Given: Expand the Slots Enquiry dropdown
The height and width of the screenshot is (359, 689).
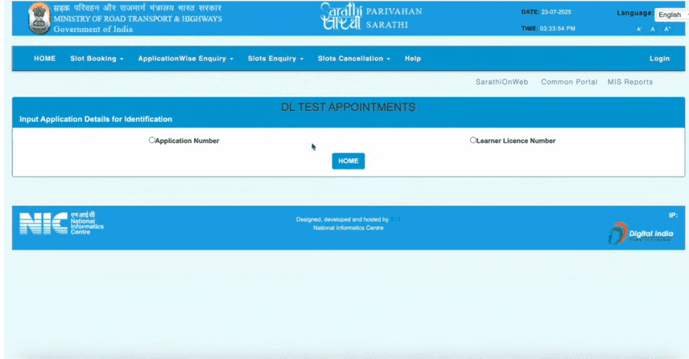Looking at the screenshot, I should click(275, 59).
